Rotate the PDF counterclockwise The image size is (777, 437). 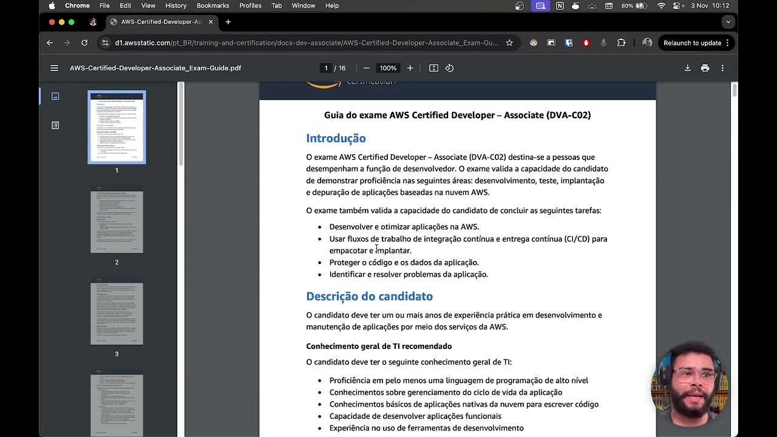pos(449,68)
